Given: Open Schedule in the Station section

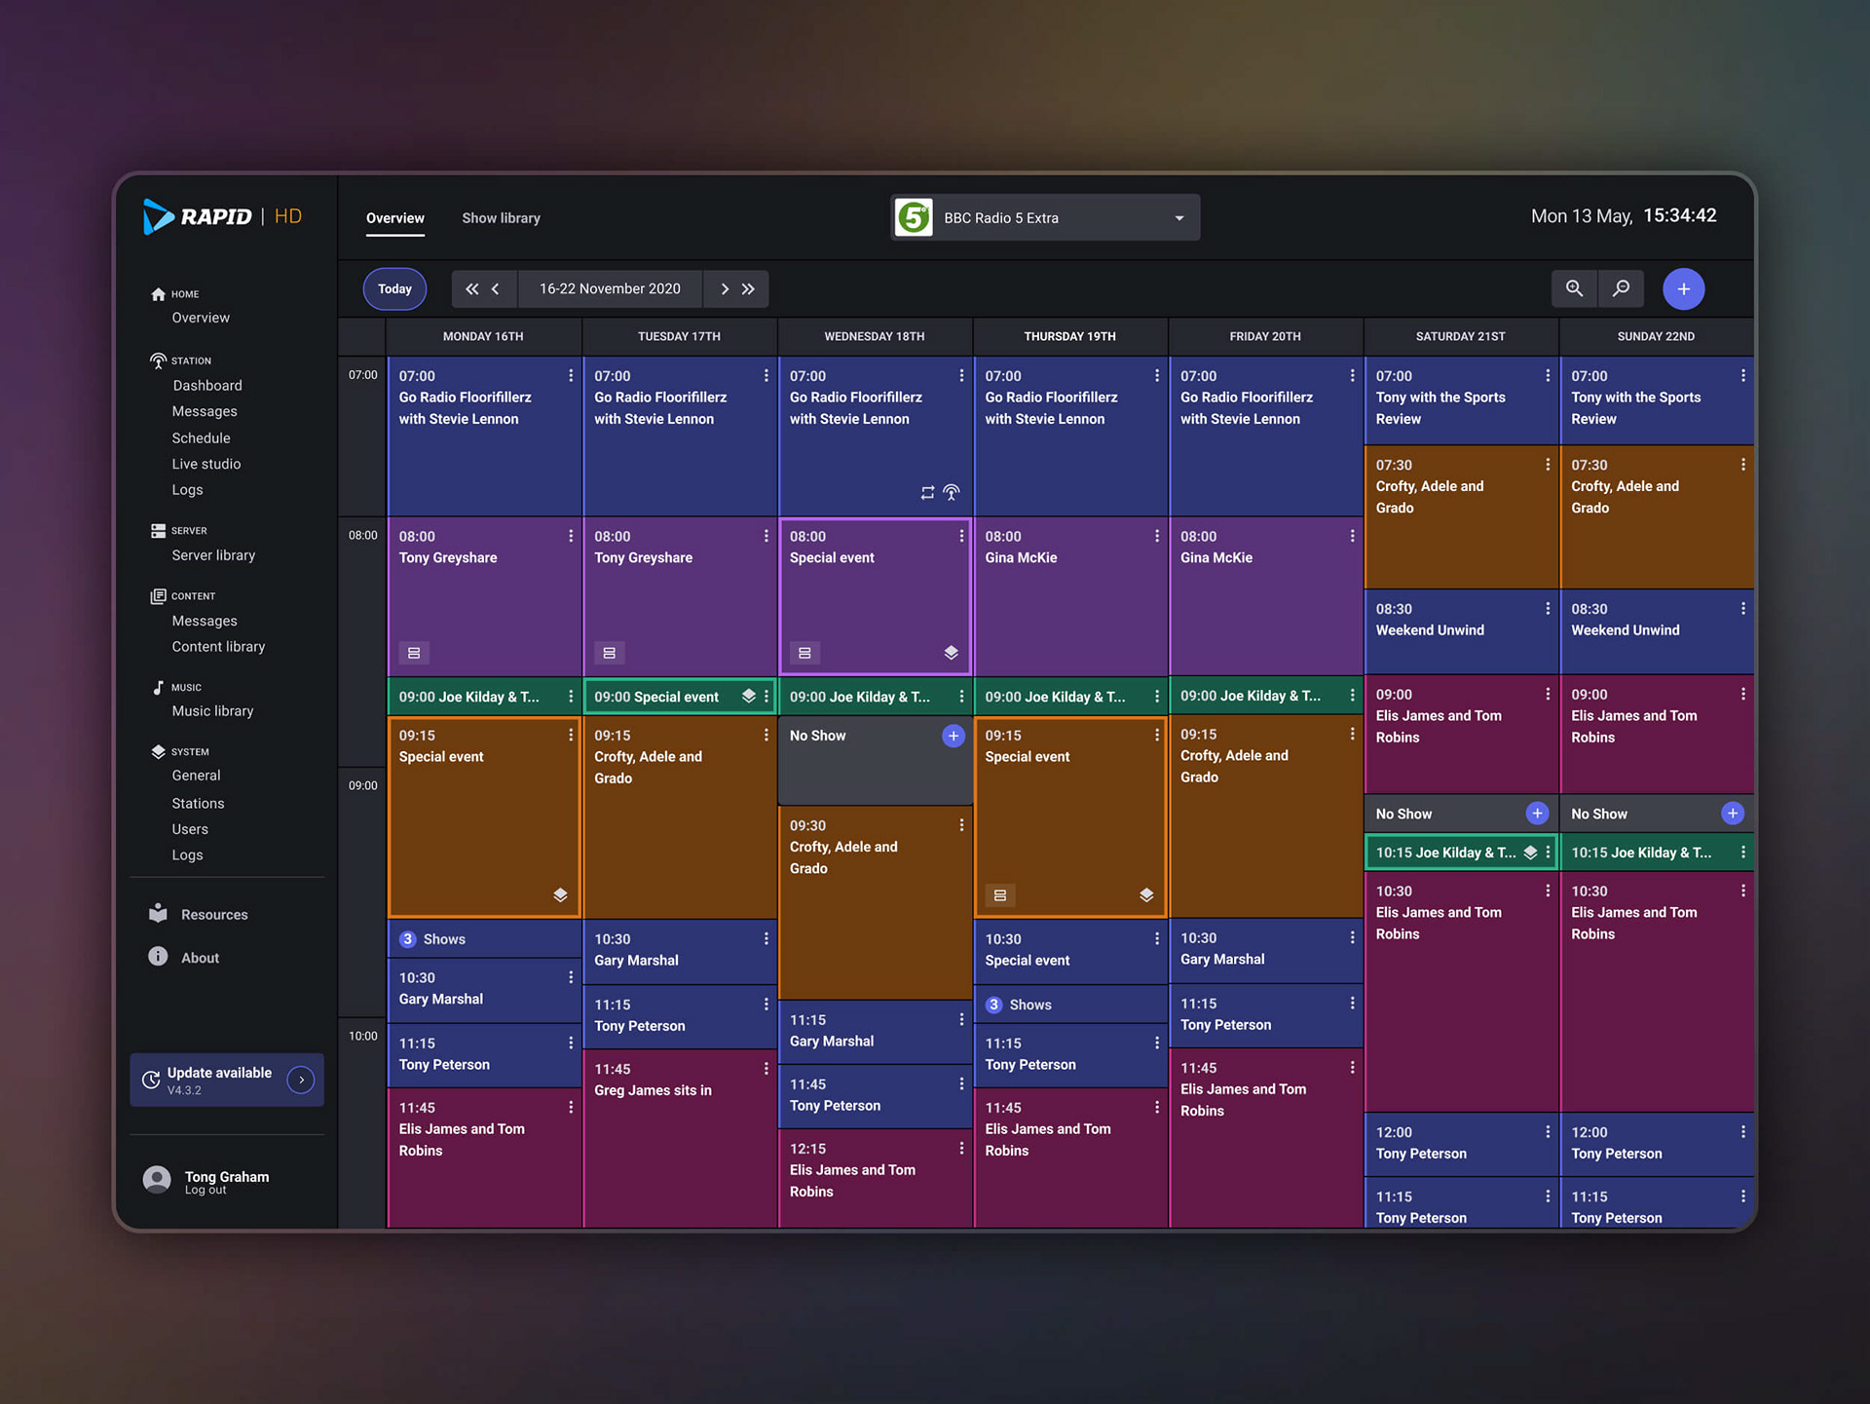Looking at the screenshot, I should (x=202, y=438).
